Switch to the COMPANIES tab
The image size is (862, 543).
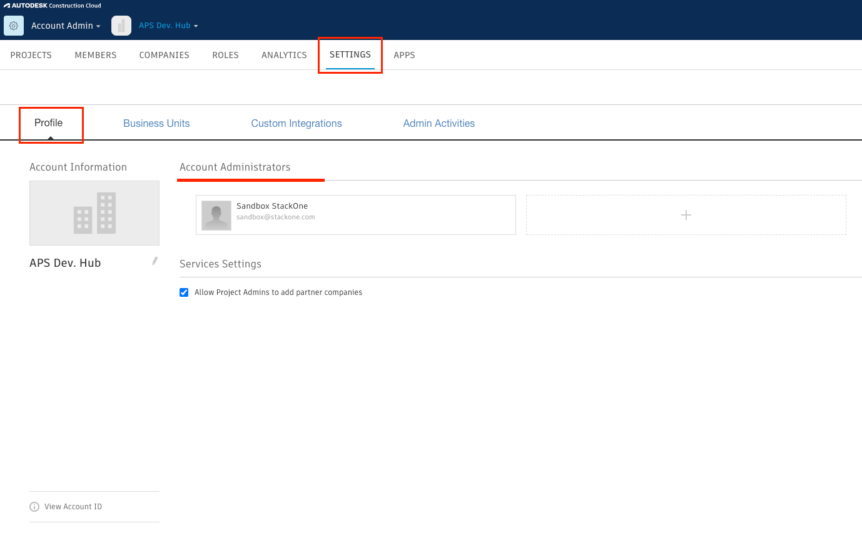(x=165, y=55)
